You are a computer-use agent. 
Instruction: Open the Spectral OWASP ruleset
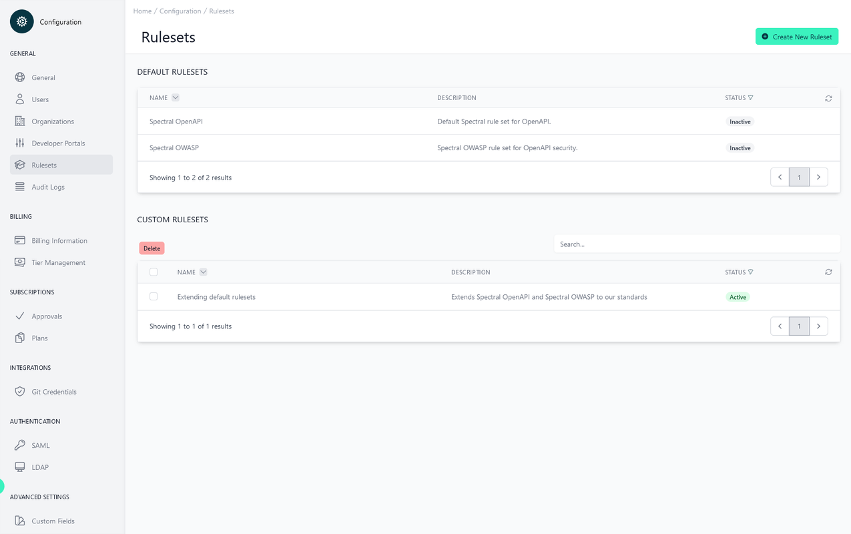click(x=174, y=148)
